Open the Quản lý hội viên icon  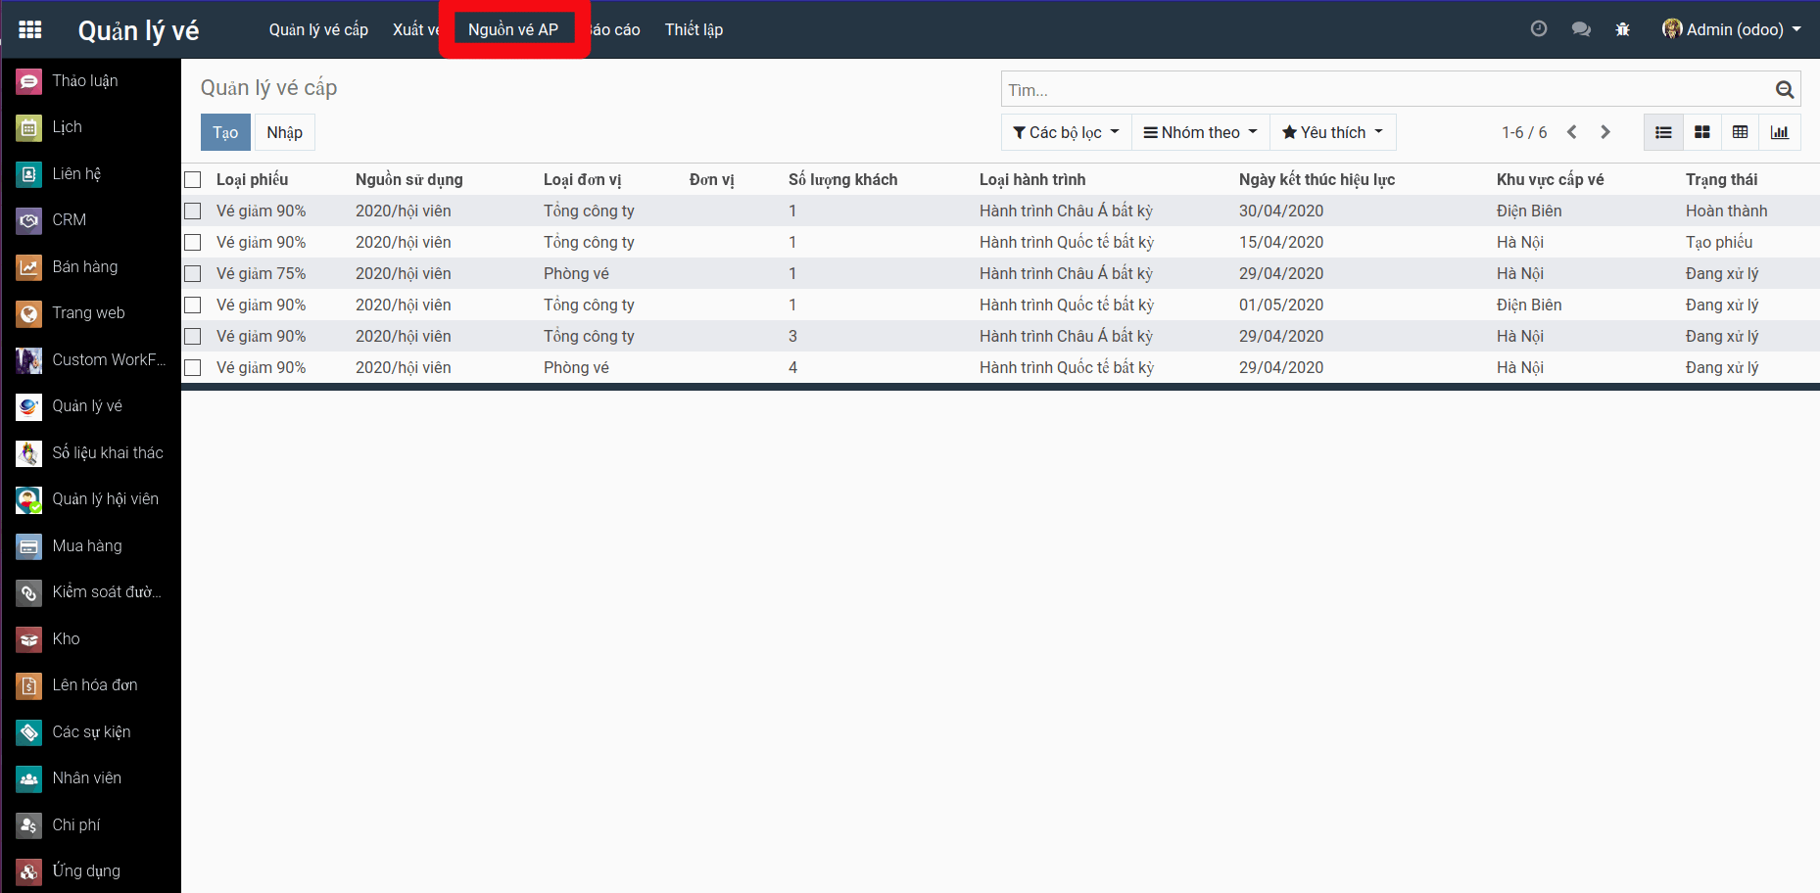[29, 499]
